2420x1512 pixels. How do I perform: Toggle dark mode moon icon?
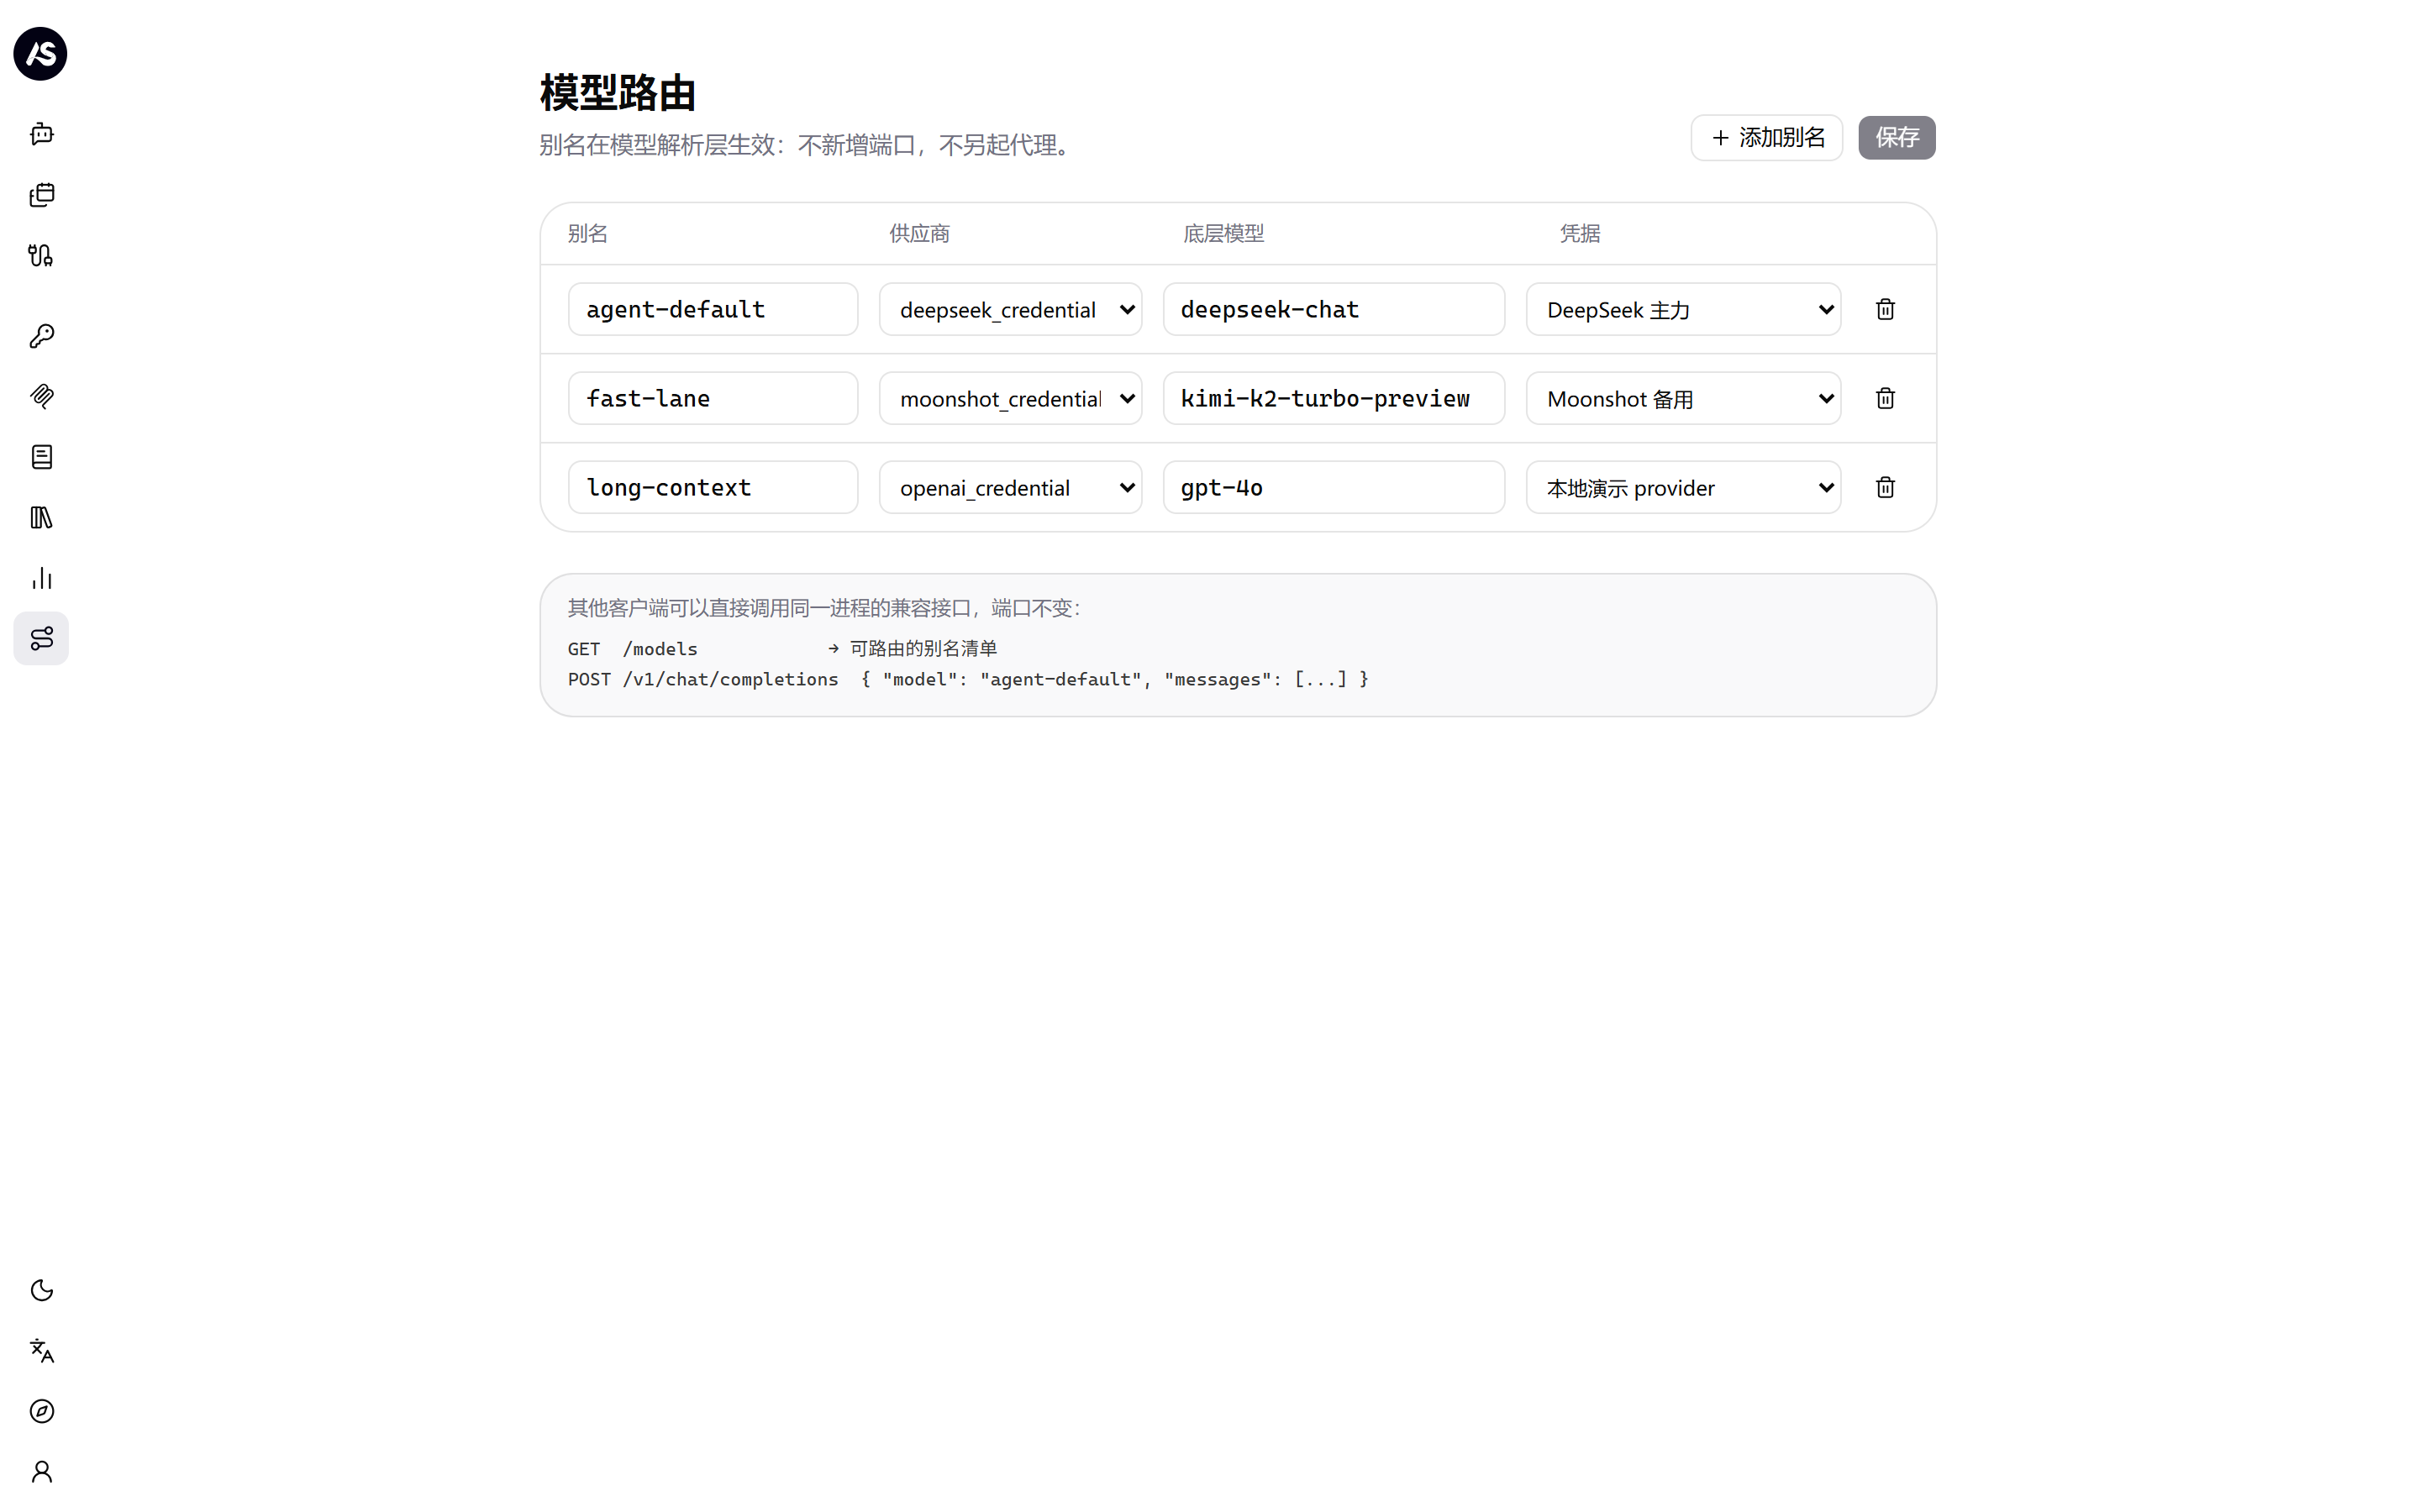click(41, 1290)
